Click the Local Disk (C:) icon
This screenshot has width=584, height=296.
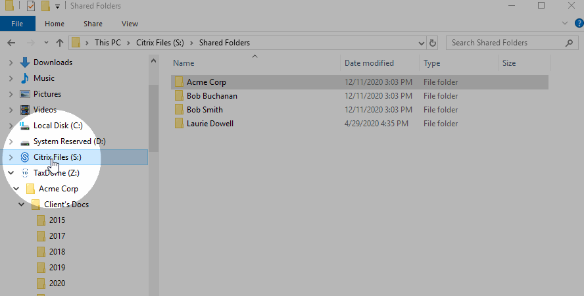[25, 126]
